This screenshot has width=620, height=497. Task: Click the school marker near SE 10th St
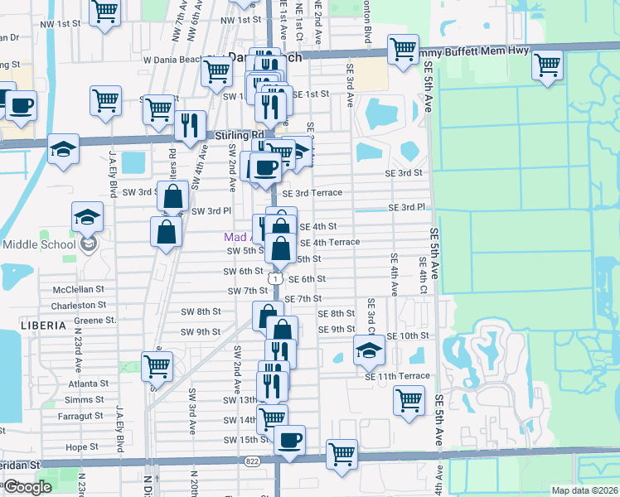point(369,350)
